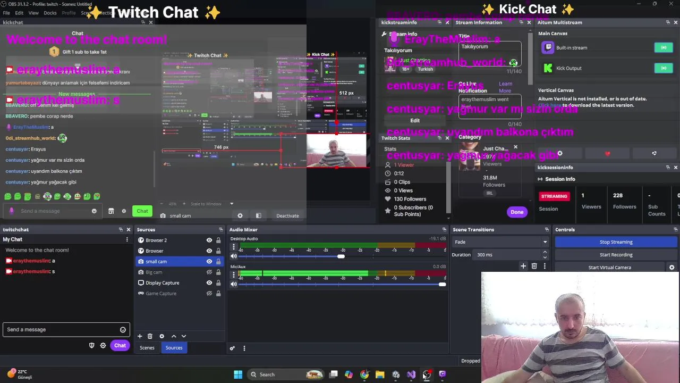This screenshot has width=680, height=383.
Task: Click the Edit button in kickstreaminfo
Action: pyautogui.click(x=415, y=121)
